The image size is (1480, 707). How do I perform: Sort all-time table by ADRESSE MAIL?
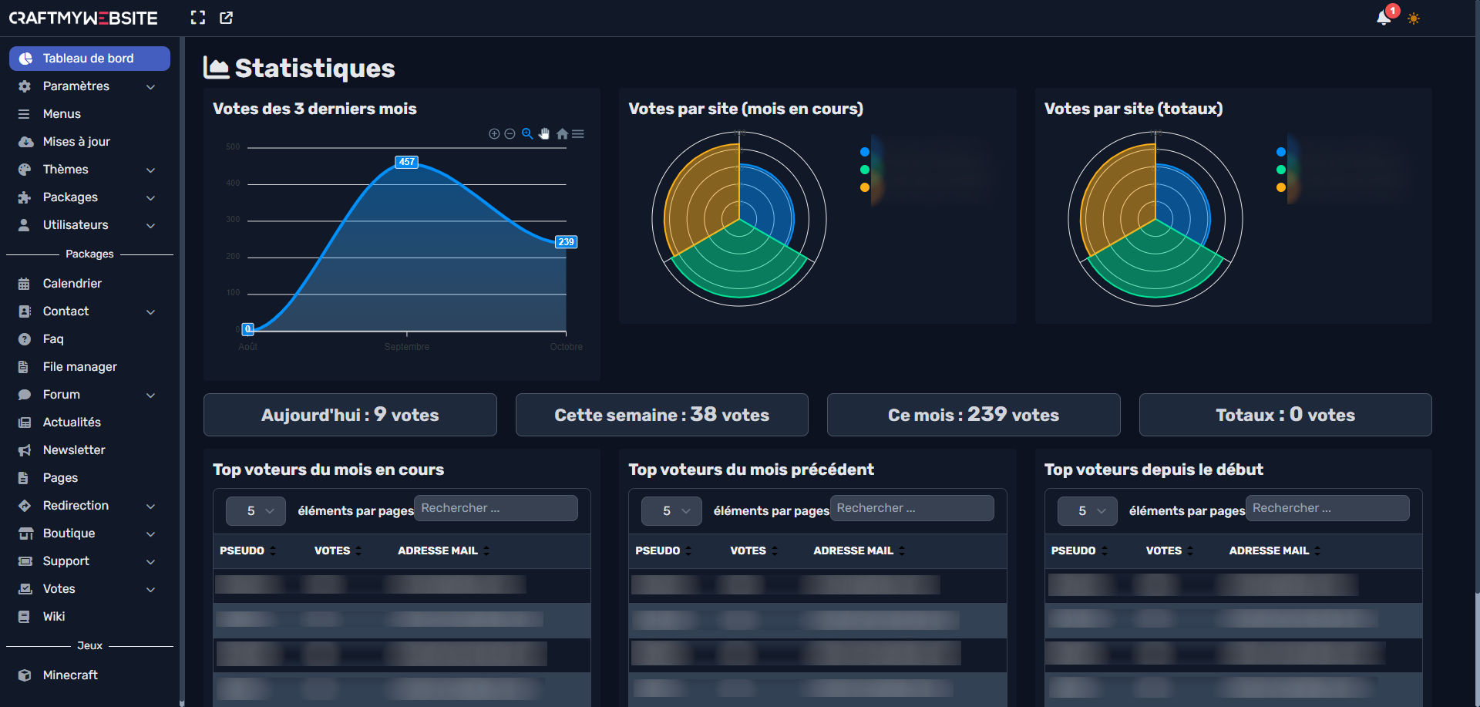click(1275, 550)
